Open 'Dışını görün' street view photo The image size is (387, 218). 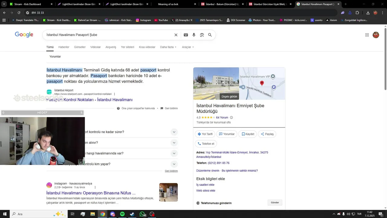click(216, 84)
